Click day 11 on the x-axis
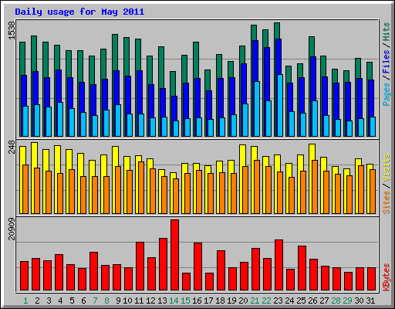The image size is (395, 309). click(x=139, y=301)
